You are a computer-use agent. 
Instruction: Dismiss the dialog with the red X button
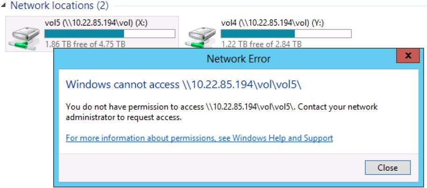(408, 56)
